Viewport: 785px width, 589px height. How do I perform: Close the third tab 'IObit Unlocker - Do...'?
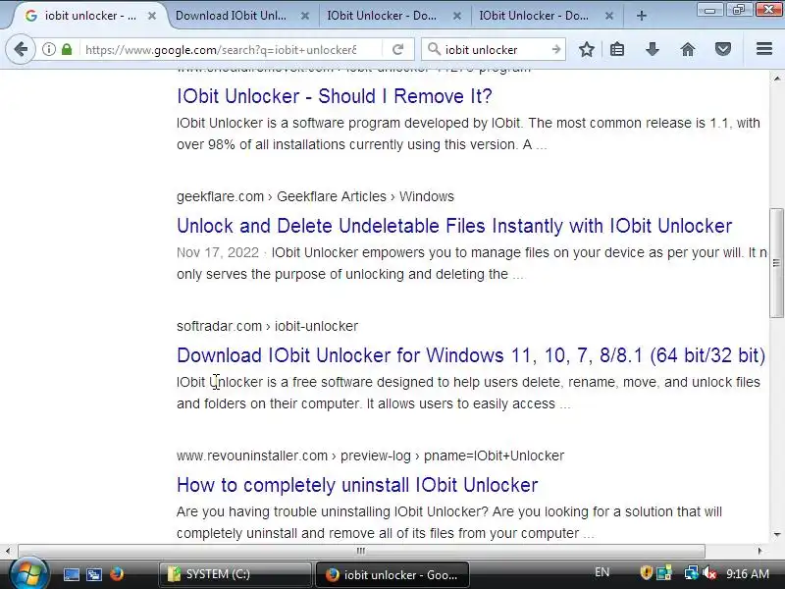[456, 16]
